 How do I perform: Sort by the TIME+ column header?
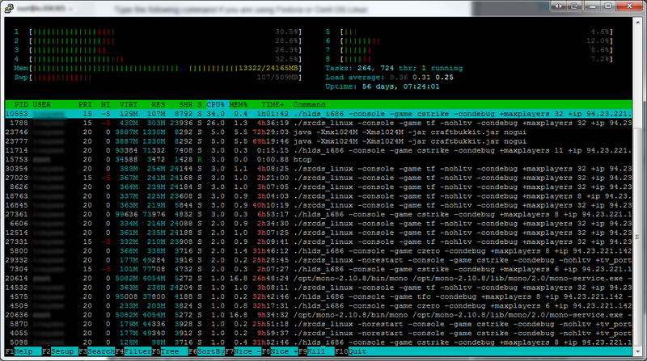click(273, 105)
